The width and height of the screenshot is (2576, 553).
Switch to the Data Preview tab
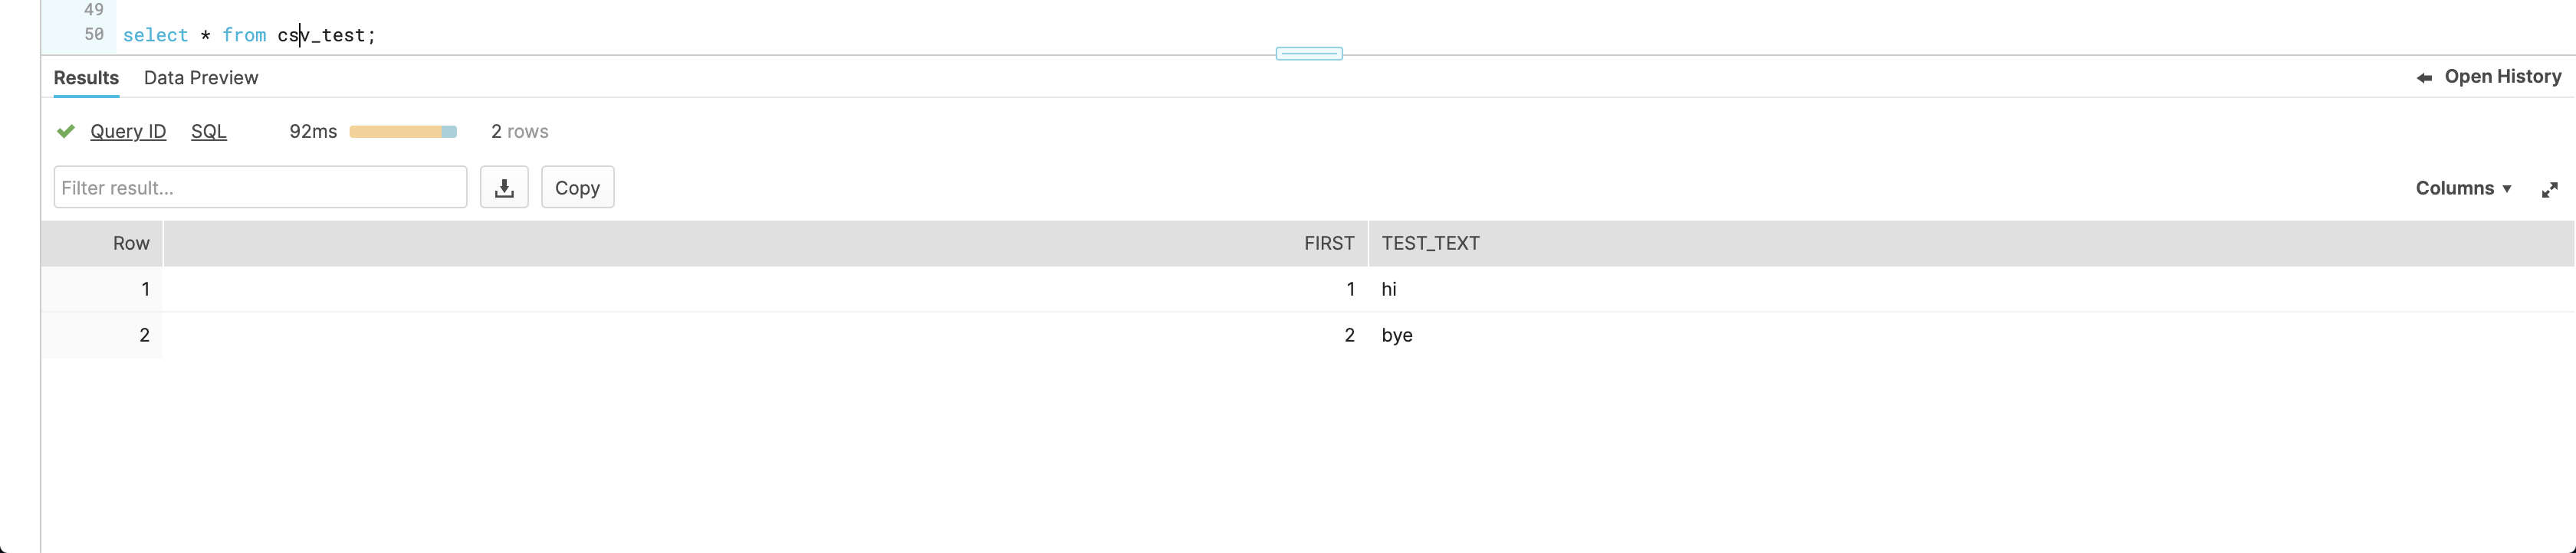(201, 78)
